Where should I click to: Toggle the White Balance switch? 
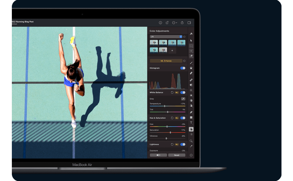pyautogui.click(x=183, y=92)
